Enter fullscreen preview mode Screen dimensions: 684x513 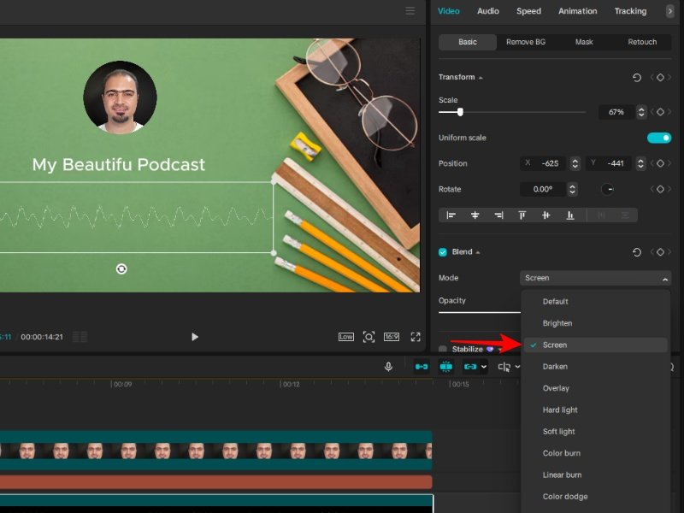[416, 337]
